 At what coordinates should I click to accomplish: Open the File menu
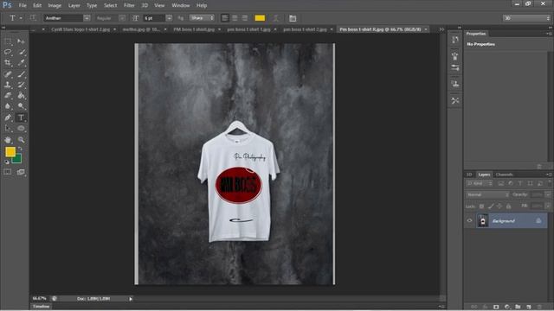point(23,5)
